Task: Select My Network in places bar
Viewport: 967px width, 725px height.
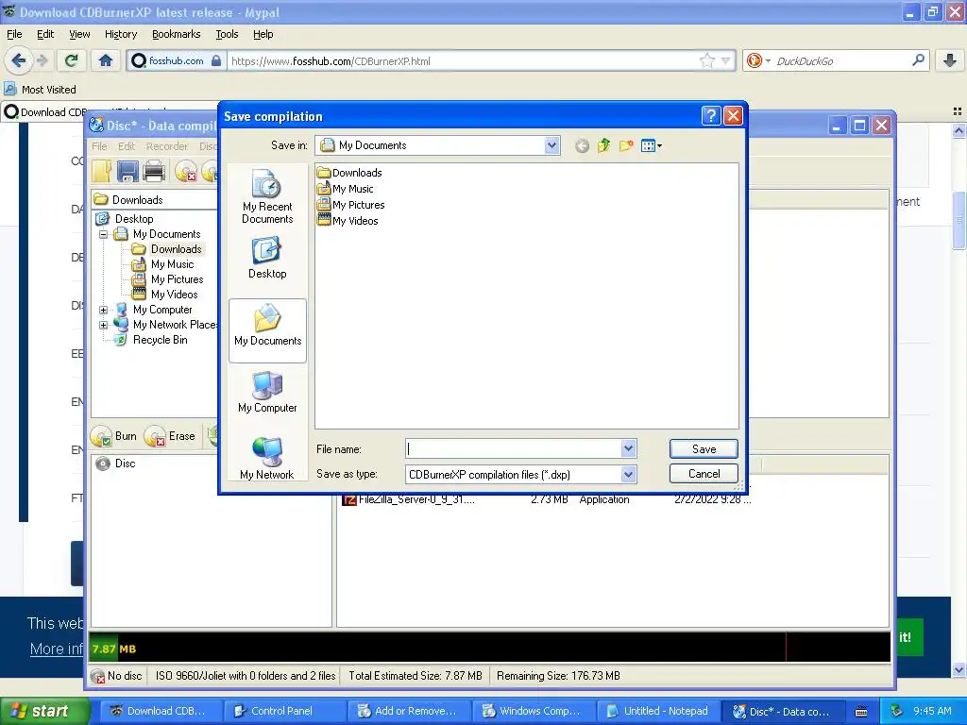Action: point(267,460)
